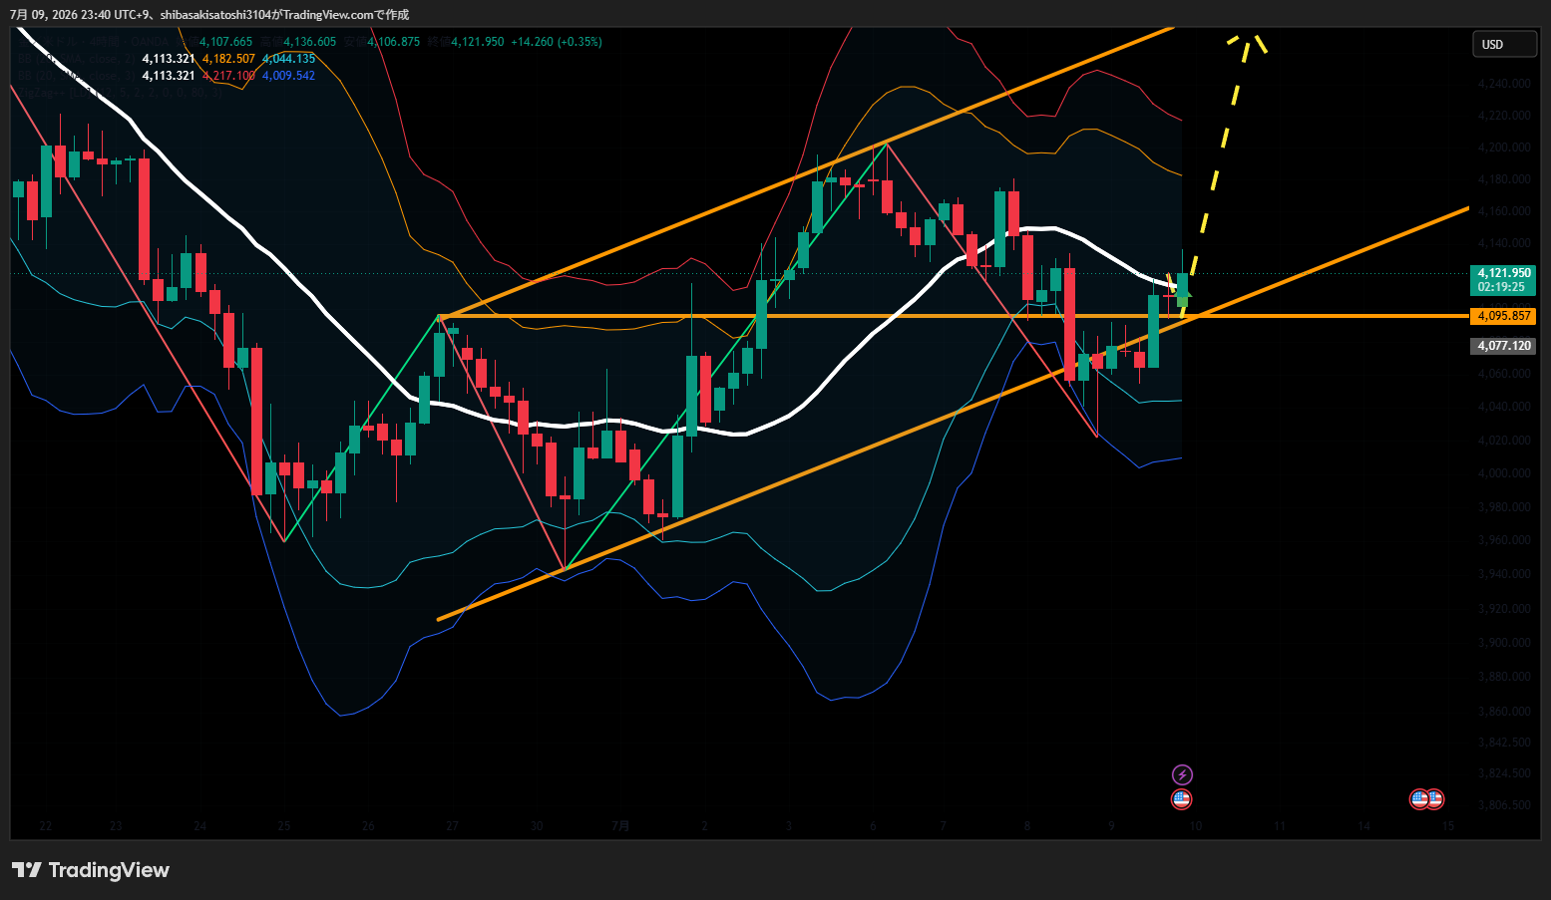Open the USD currency selector
The image size is (1551, 900).
click(x=1505, y=44)
